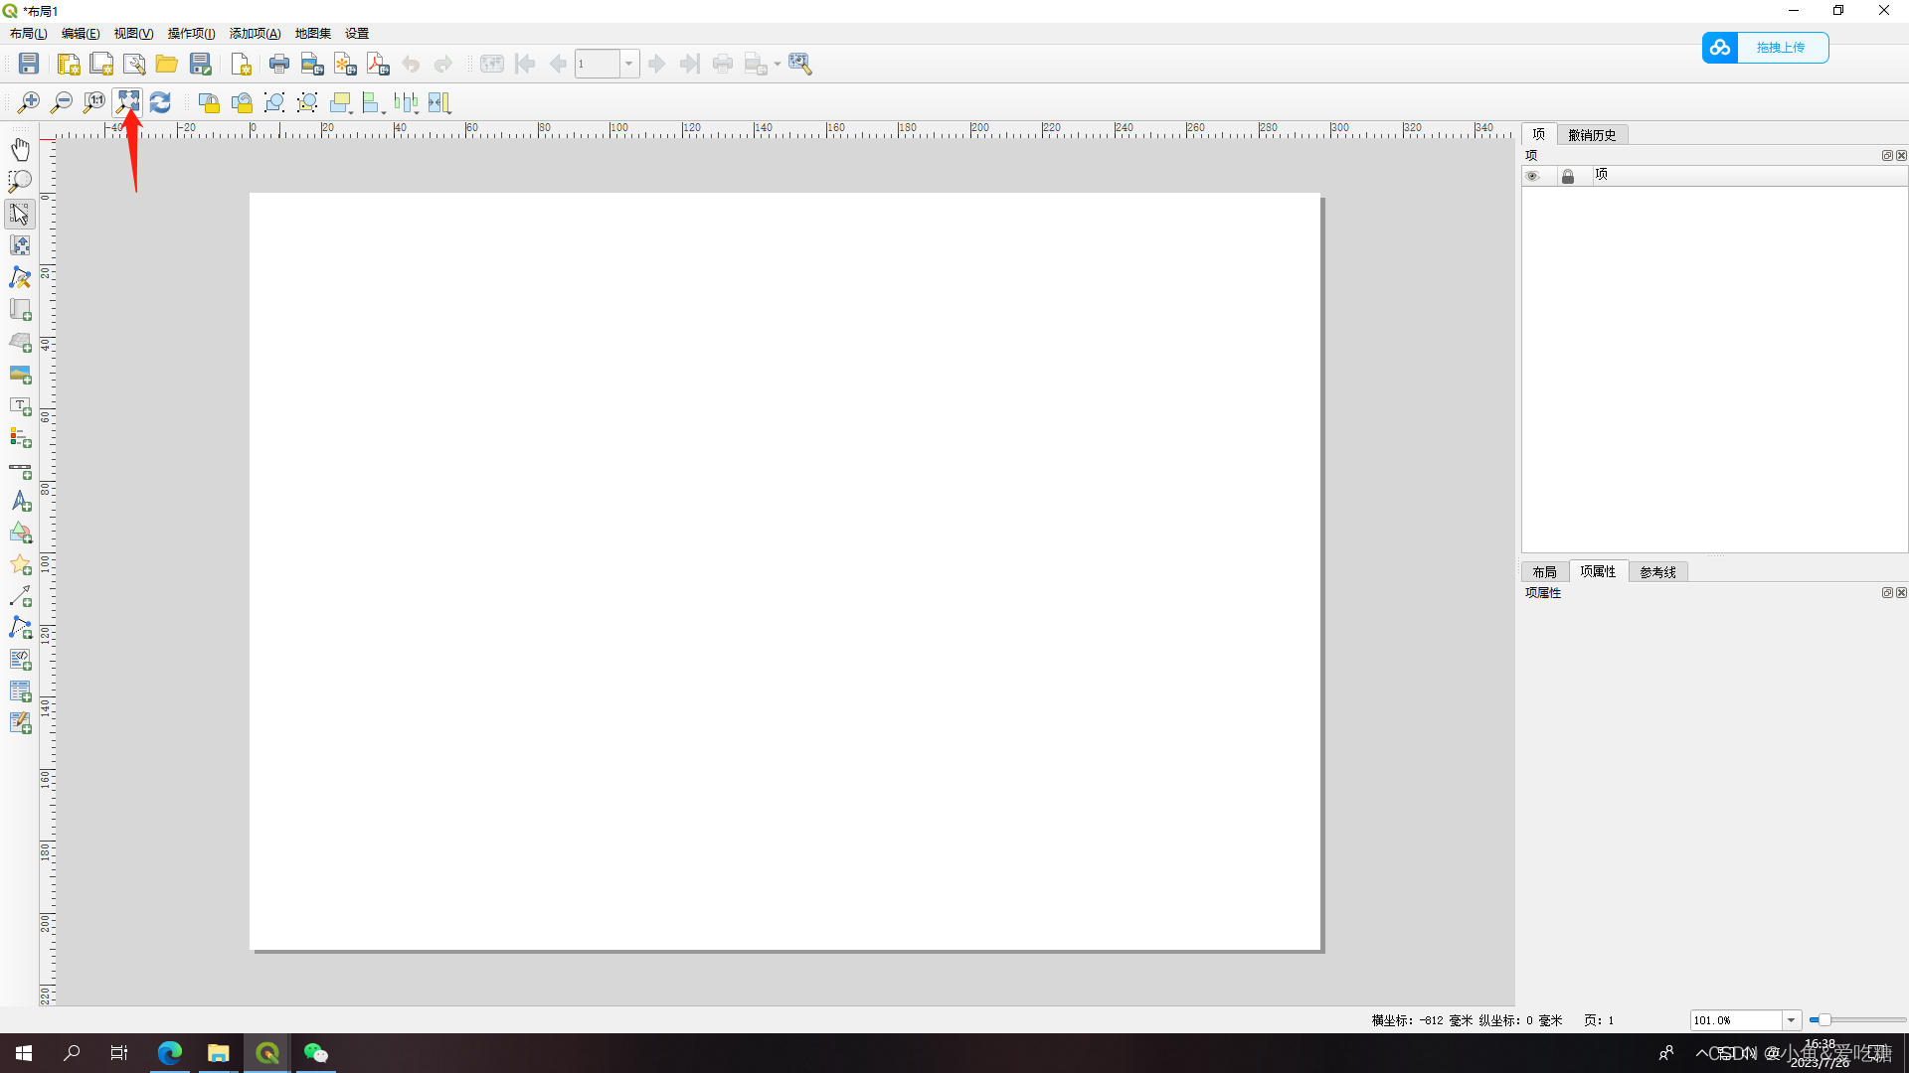Open the Add shape tool dropdown
This screenshot has height=1073, width=1909.
(20, 534)
